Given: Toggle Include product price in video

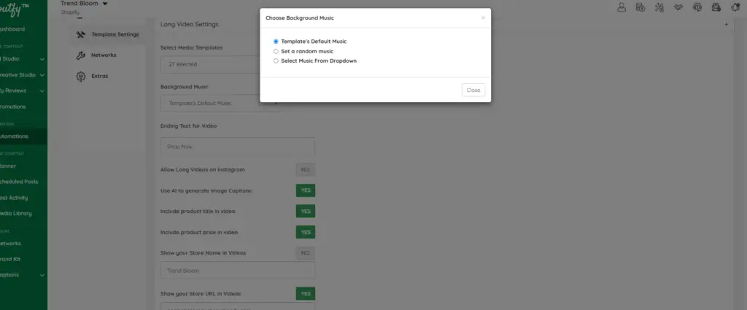Looking at the screenshot, I should point(306,233).
